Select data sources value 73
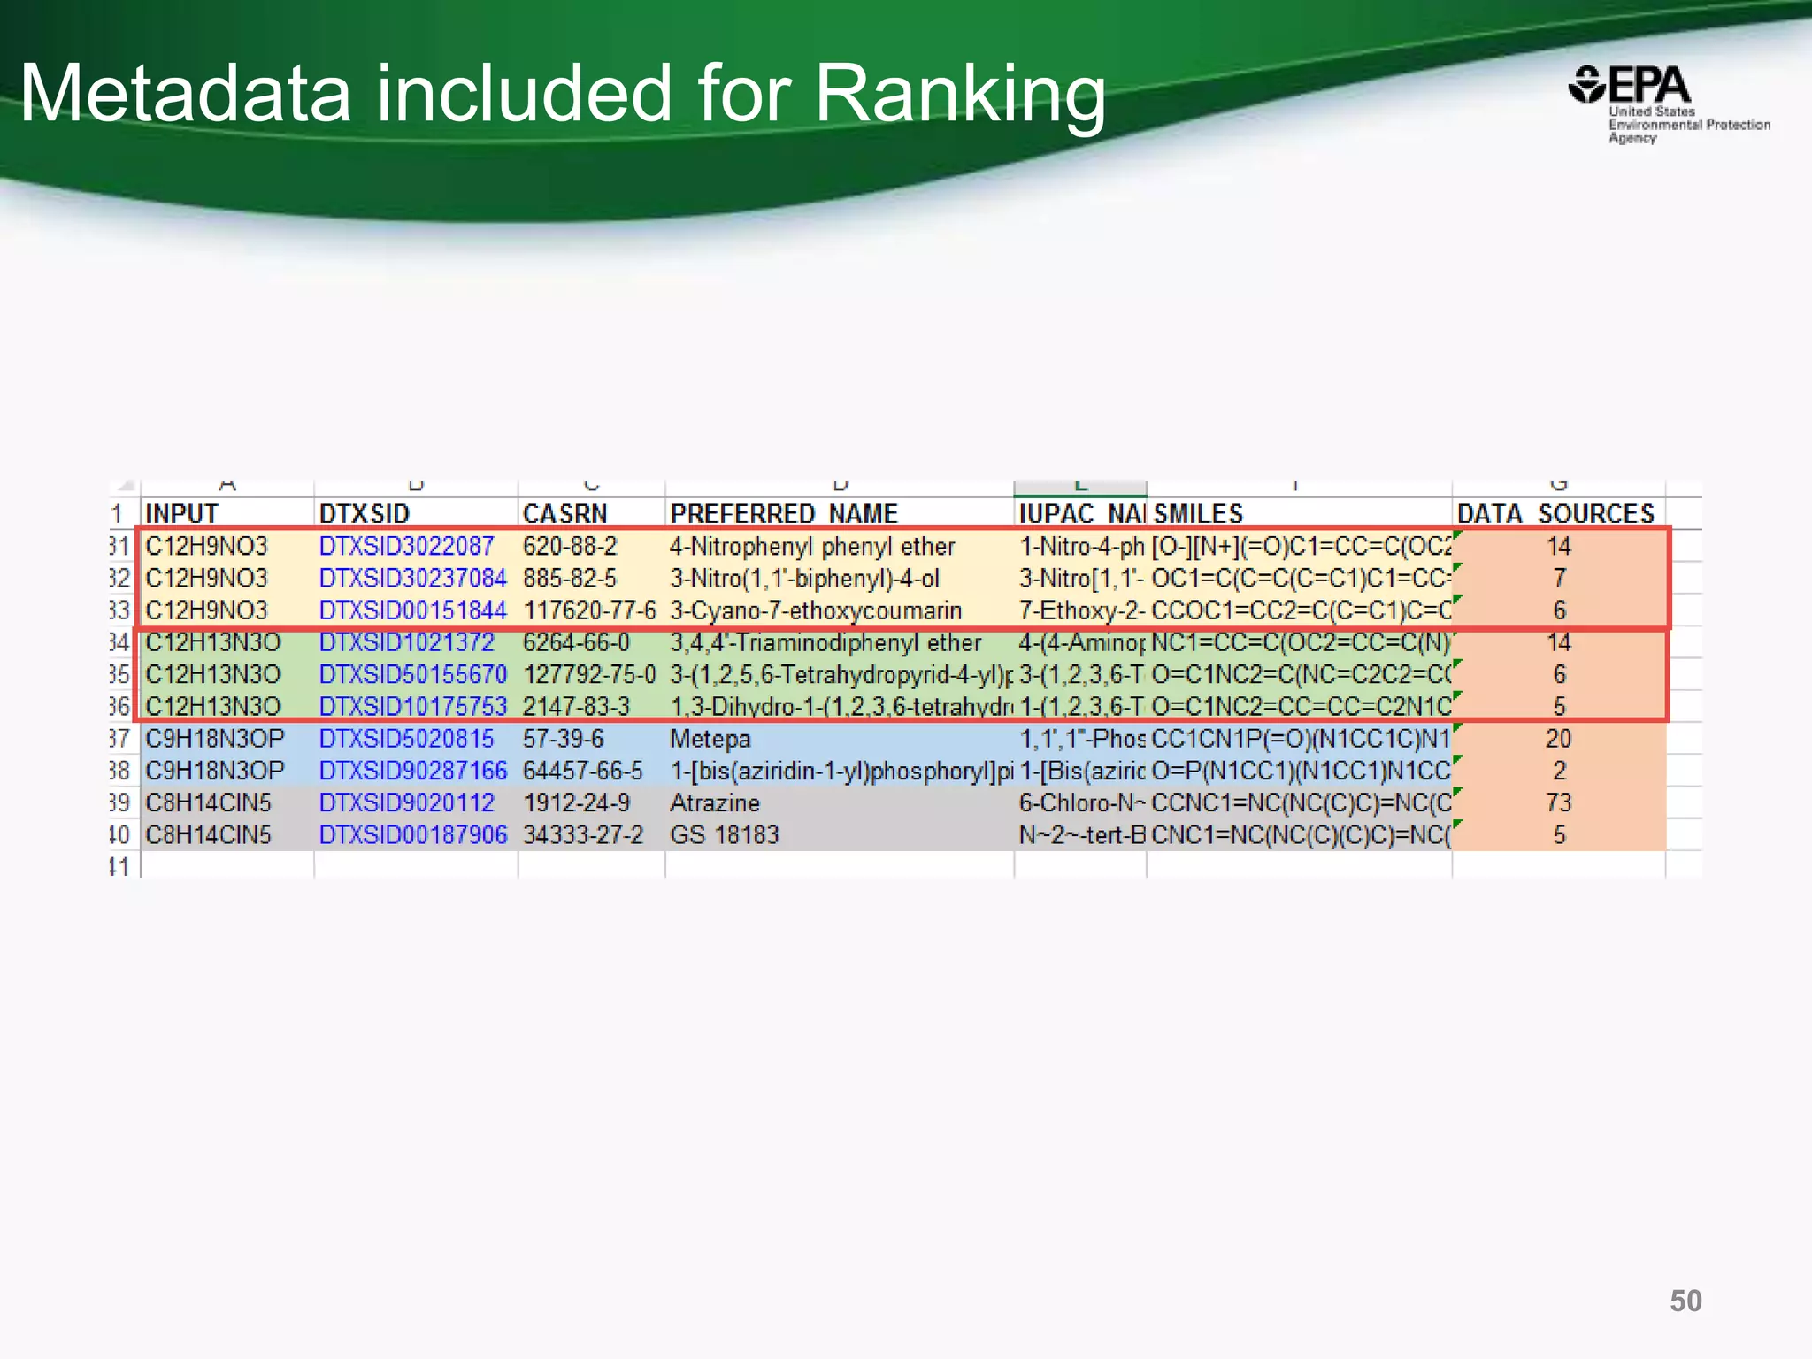Image resolution: width=1812 pixels, height=1359 pixels. click(x=1558, y=802)
